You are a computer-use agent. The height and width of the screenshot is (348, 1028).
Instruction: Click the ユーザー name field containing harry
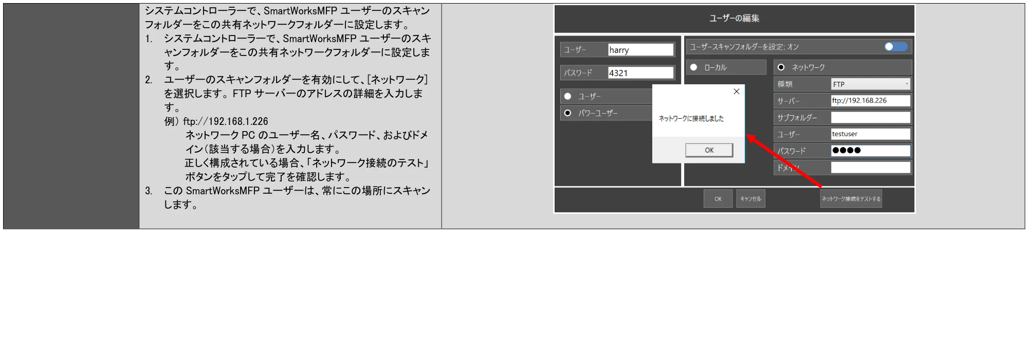[640, 50]
